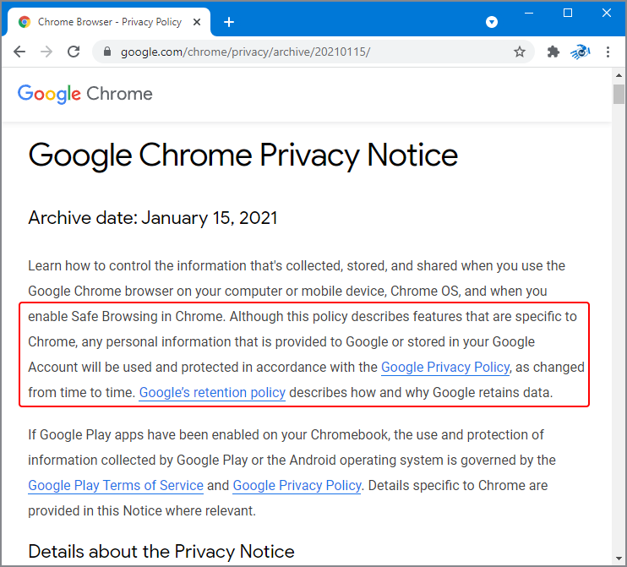Close the Privacy Policy tab
The height and width of the screenshot is (567, 627).
[199, 22]
